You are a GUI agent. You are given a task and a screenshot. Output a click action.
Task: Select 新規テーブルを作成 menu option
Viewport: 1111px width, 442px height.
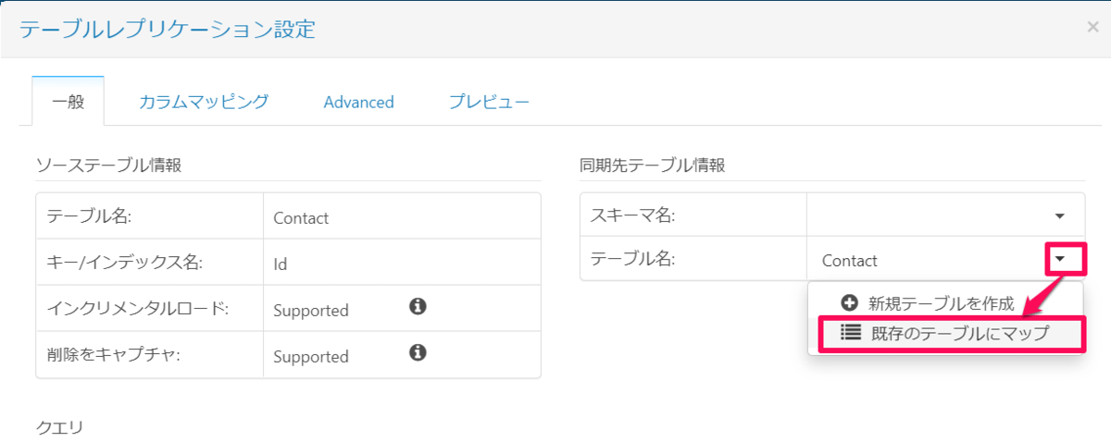pyautogui.click(x=942, y=303)
